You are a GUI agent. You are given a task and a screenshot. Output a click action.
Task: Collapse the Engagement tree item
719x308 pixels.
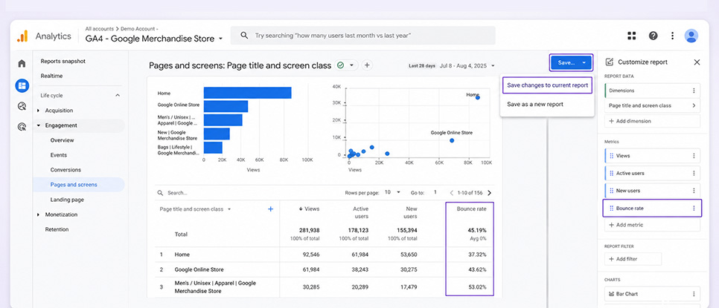[x=39, y=125]
